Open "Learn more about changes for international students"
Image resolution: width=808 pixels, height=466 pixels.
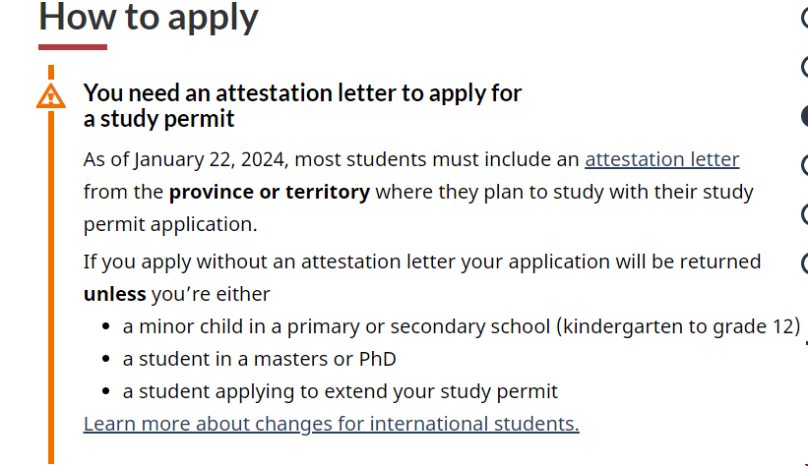(331, 424)
